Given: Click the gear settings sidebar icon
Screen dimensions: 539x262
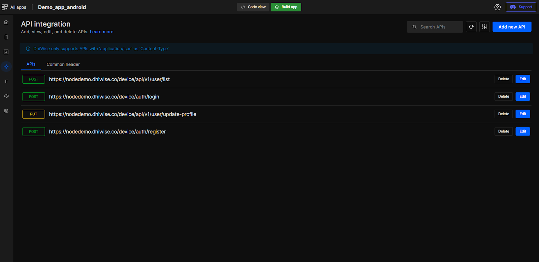Looking at the screenshot, I should pos(6,111).
